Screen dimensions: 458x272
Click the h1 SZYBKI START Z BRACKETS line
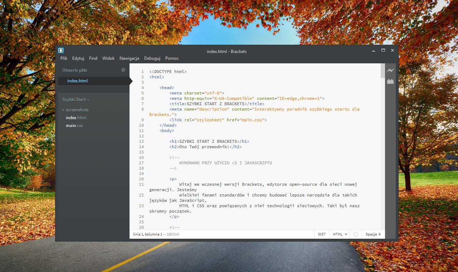click(209, 141)
